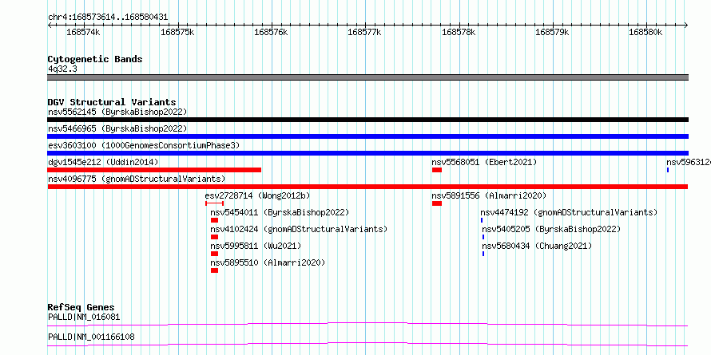
Task: Open nsv5891556 (Almarri2020) label
Action: [x=489, y=195]
